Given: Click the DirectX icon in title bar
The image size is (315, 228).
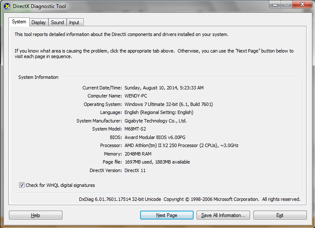Looking at the screenshot, I should [x=7, y=6].
